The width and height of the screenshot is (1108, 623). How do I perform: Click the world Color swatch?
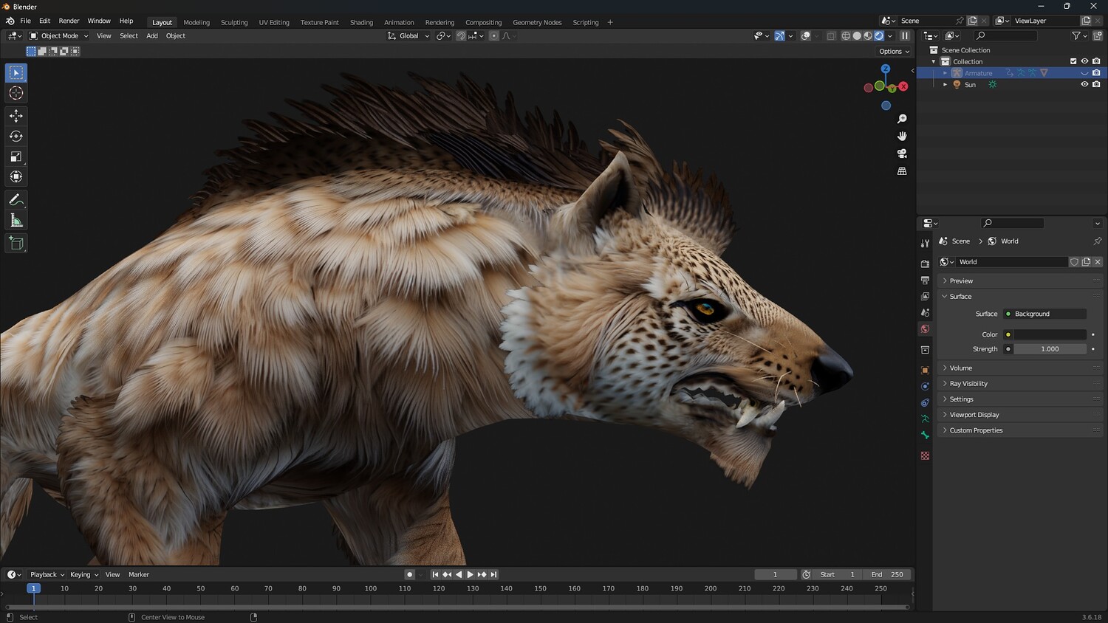click(1050, 334)
